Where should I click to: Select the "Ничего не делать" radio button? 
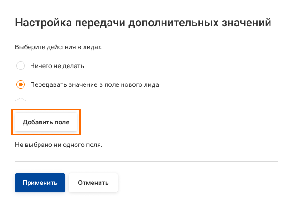coord(20,66)
